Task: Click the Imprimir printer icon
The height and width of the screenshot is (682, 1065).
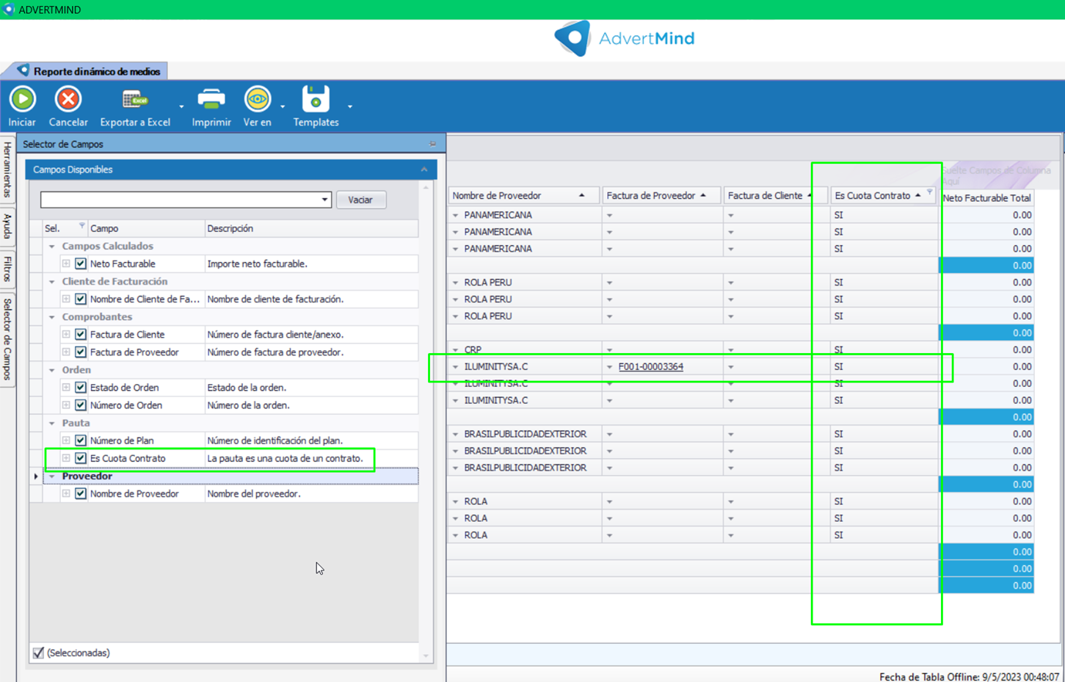Action: (211, 99)
